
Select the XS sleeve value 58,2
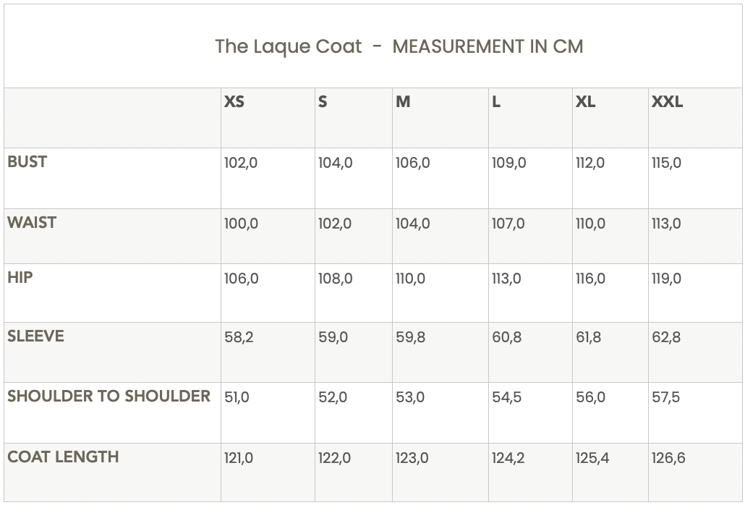(239, 338)
